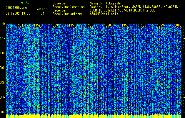Screen dimensions: 185x118
Task: Select the name Masayuki Kobayashi
Action: point(106,4)
